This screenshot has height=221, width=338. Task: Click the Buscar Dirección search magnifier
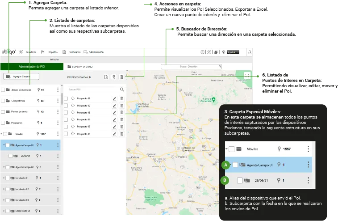pyautogui.click(x=220, y=67)
